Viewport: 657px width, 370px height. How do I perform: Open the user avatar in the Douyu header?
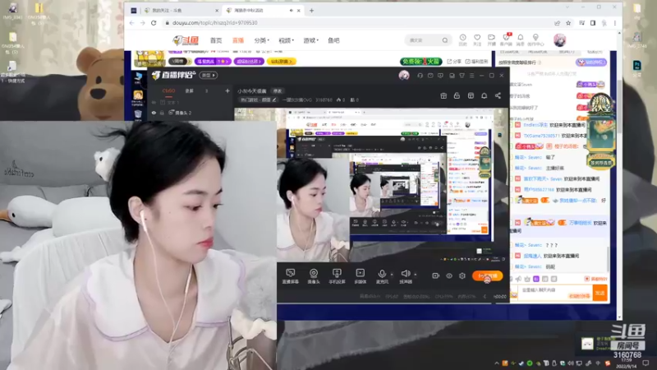pos(559,39)
